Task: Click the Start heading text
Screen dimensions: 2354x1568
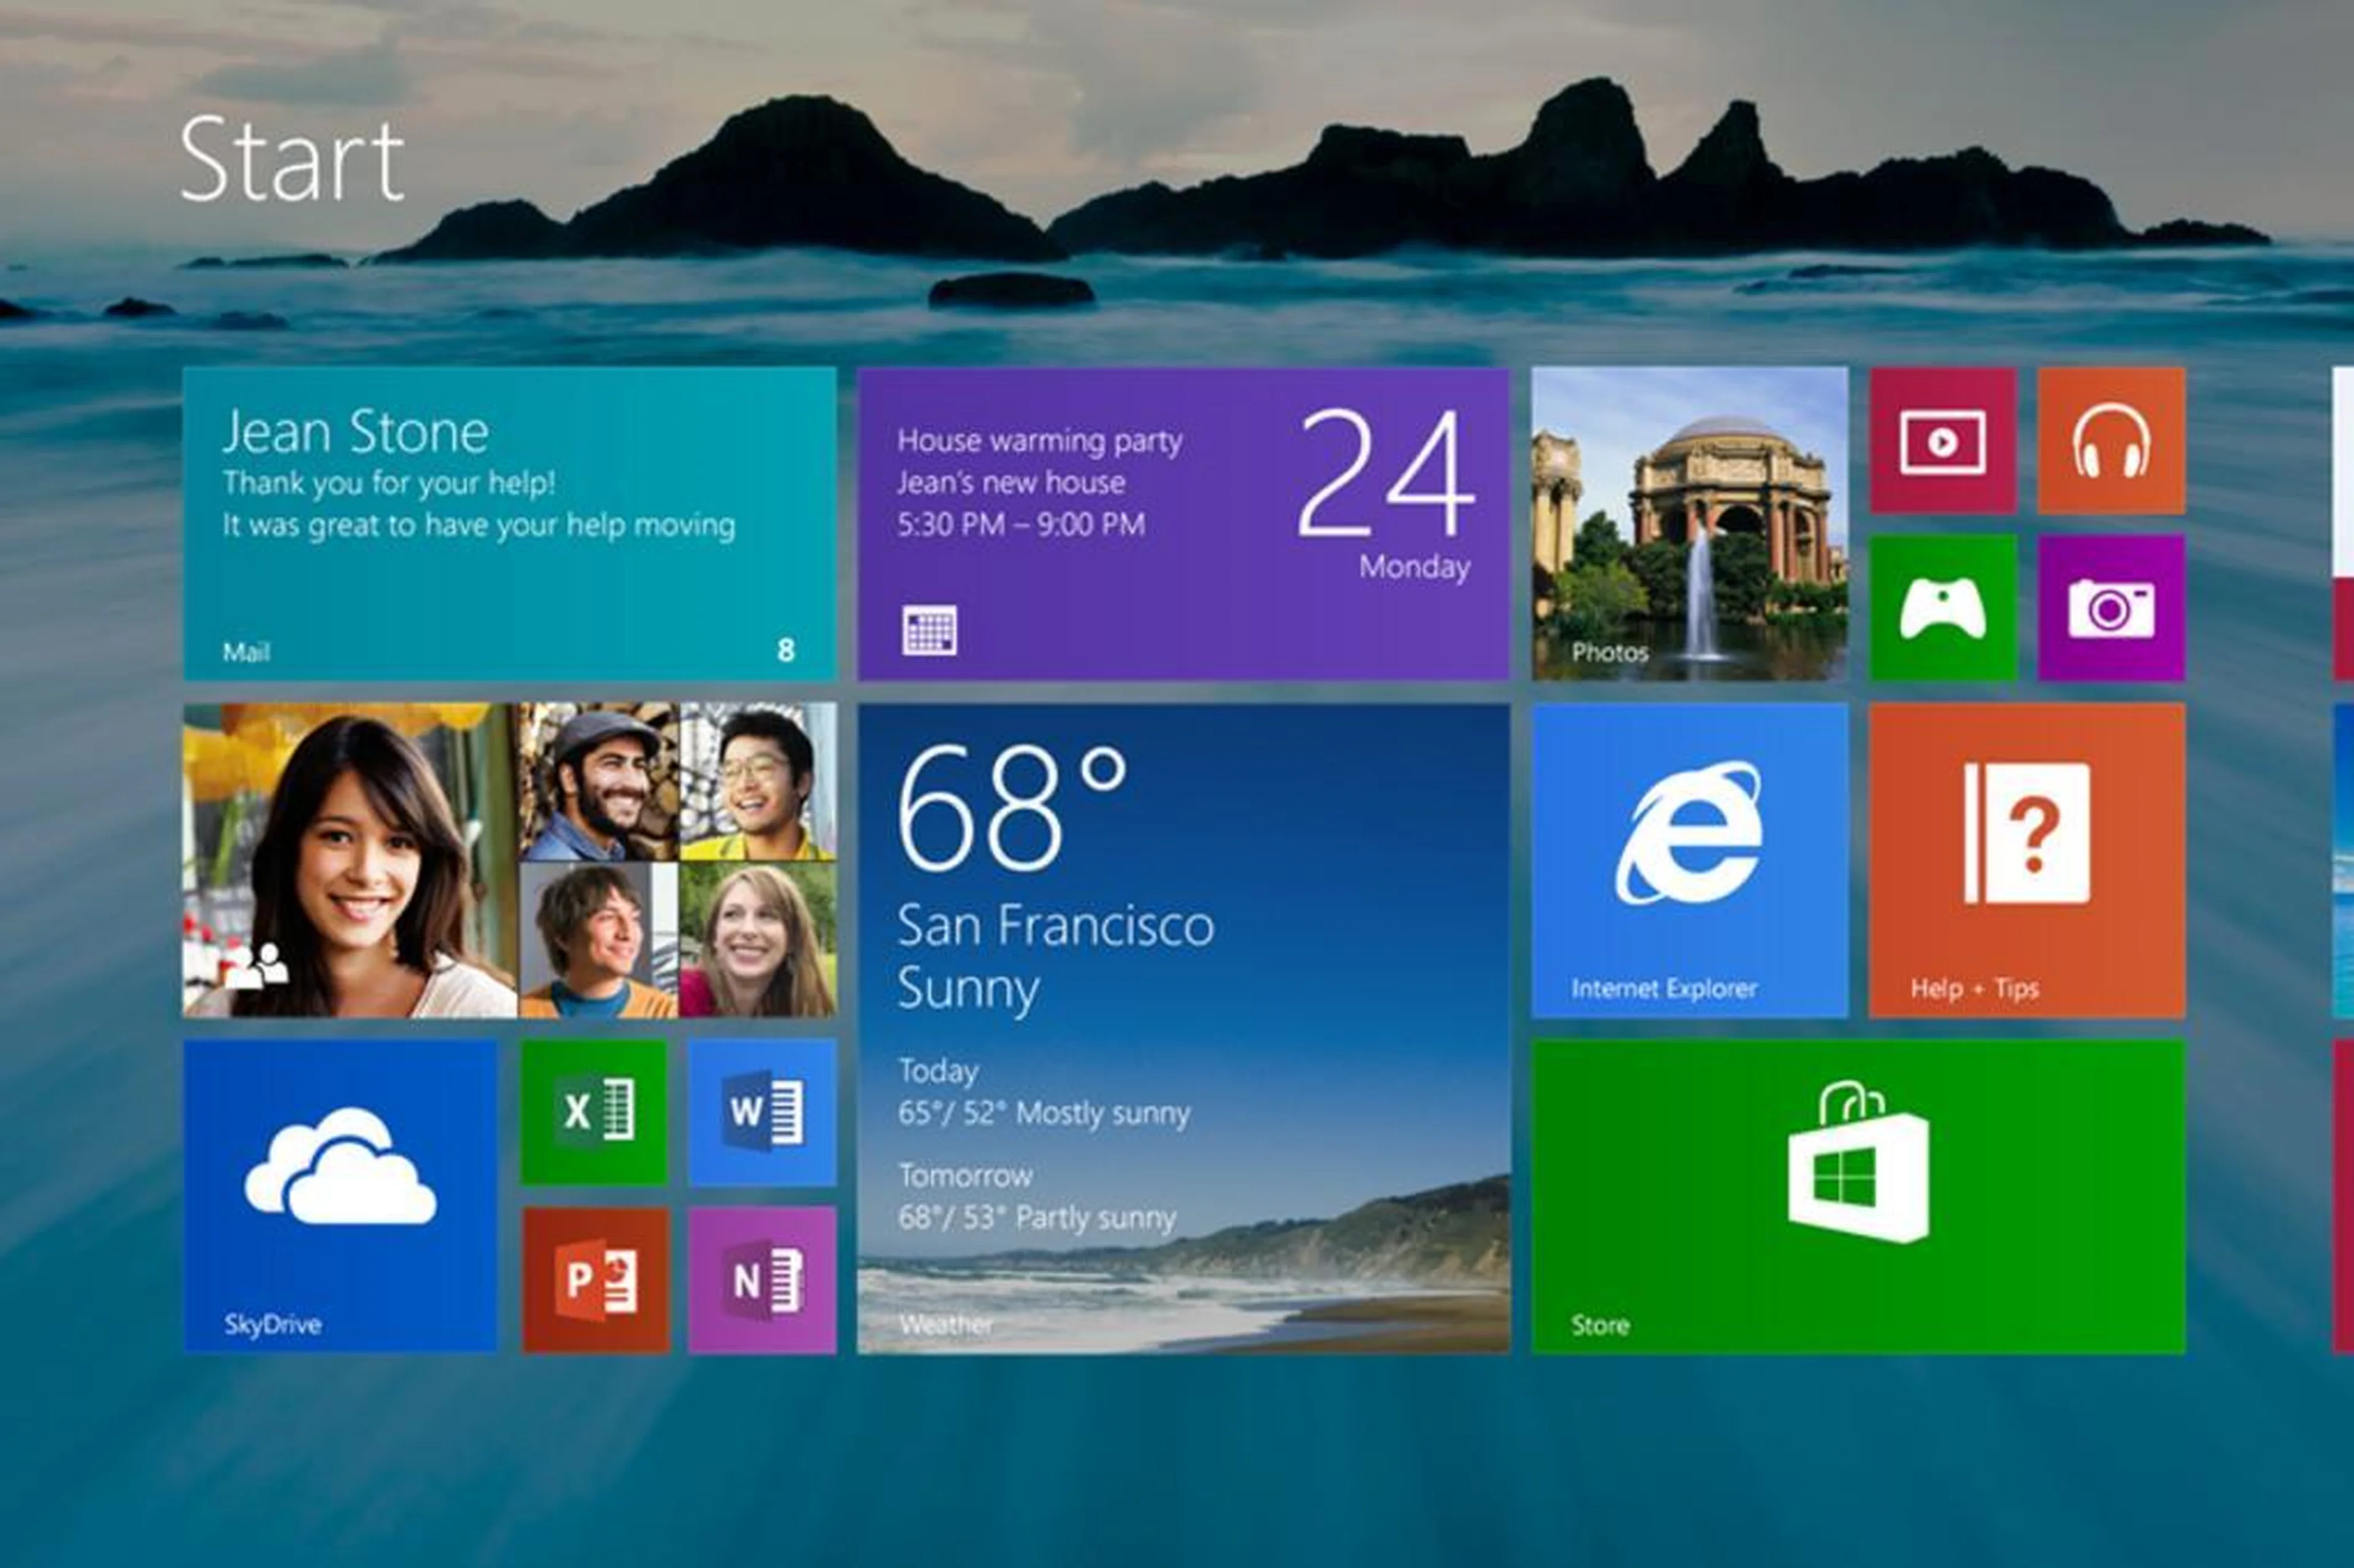Action: coord(292,160)
